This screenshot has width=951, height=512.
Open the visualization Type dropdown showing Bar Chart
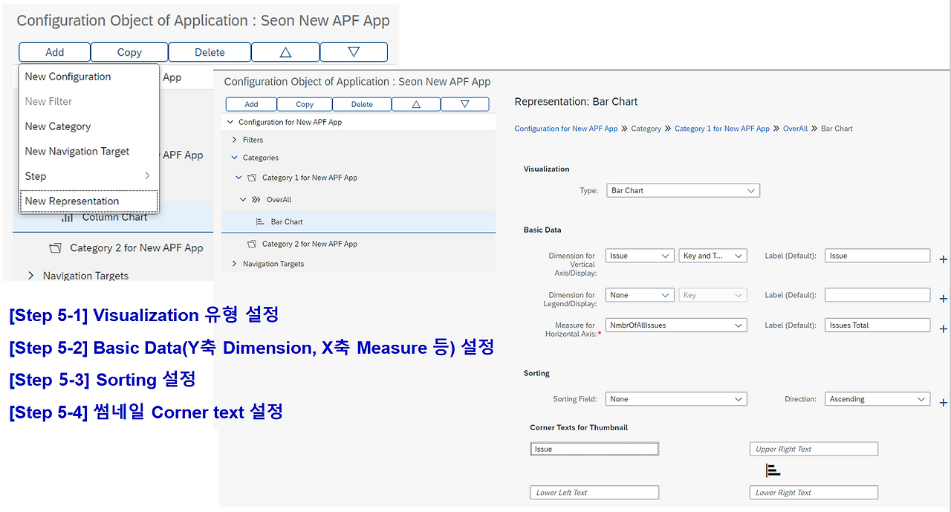pos(684,190)
